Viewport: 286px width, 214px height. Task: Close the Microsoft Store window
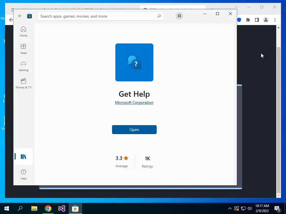click(230, 14)
